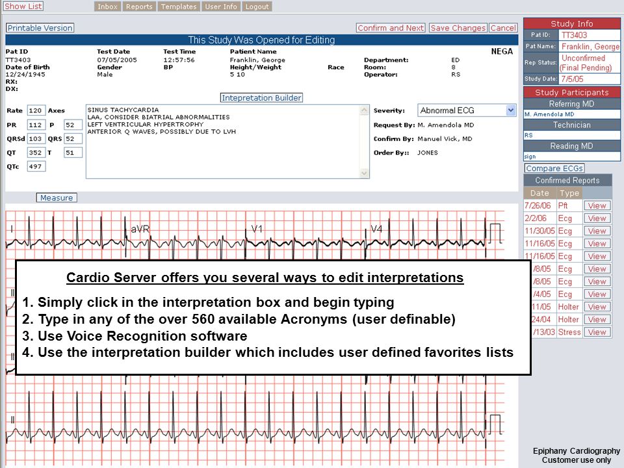The image size is (624, 468).
Task: Open the Printable Version
Action: click(x=40, y=28)
